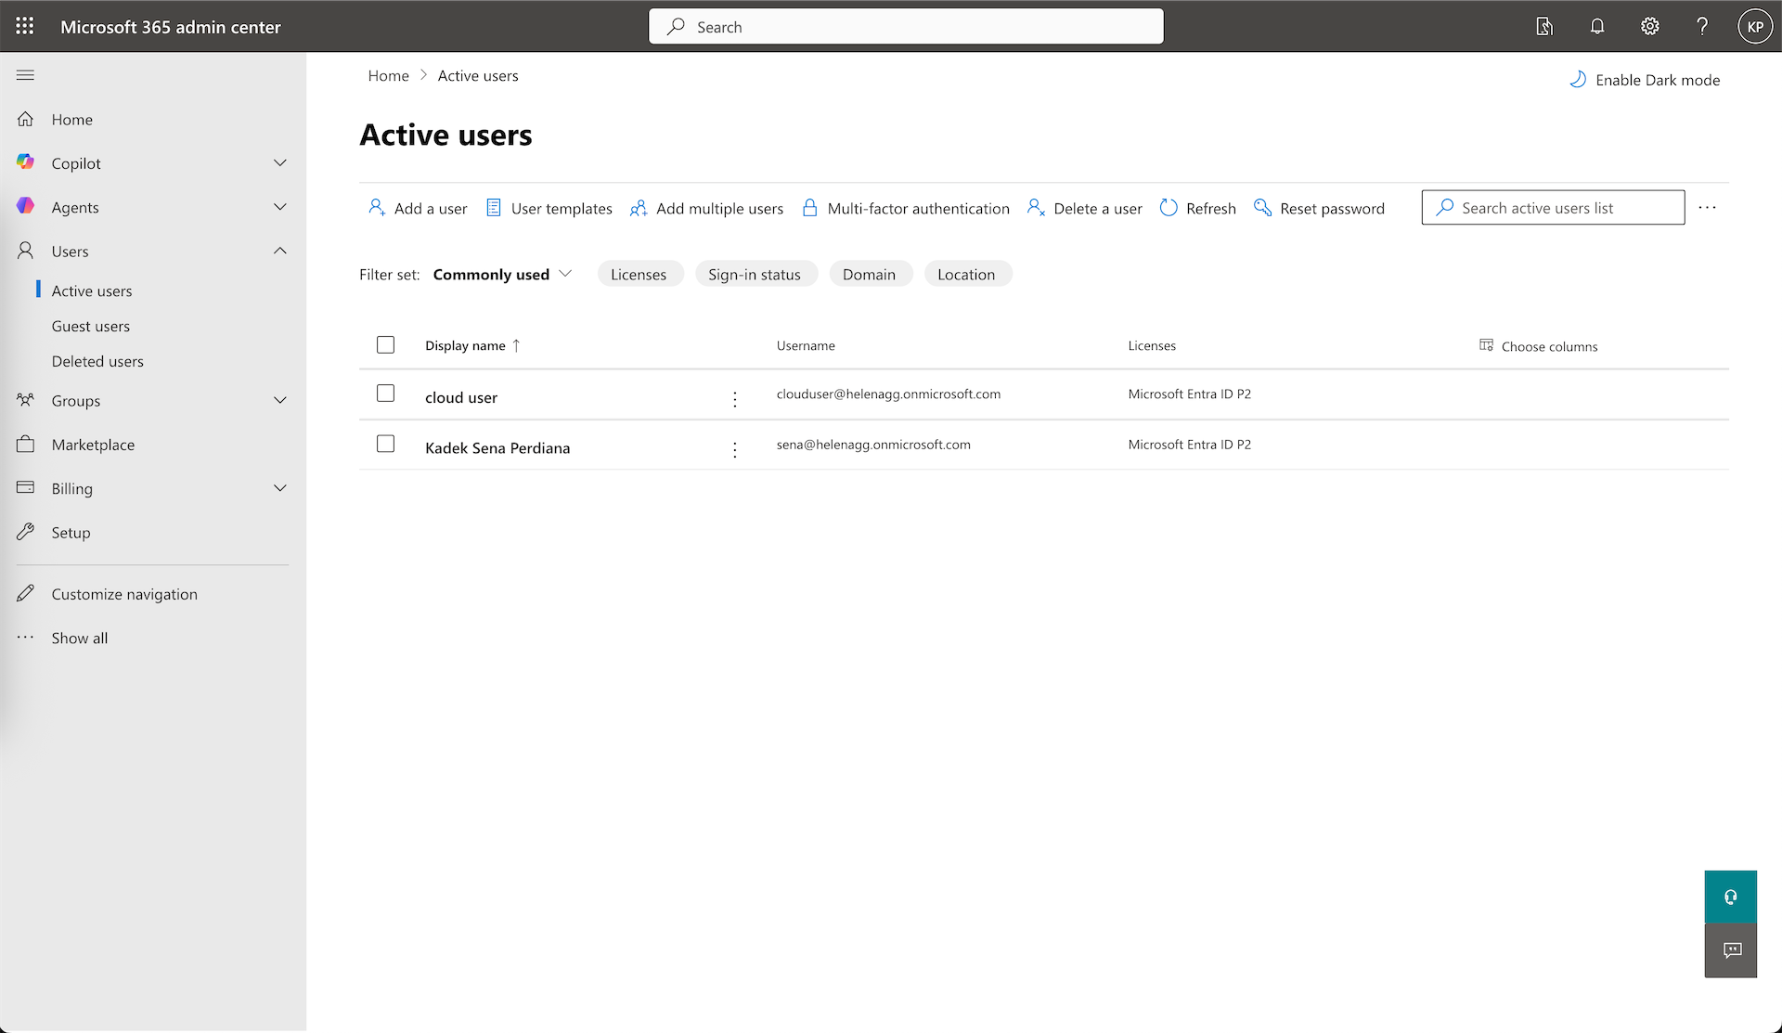The height and width of the screenshot is (1033, 1782).
Task: Open the Commonly used filter set dropdown
Action: [502, 275]
